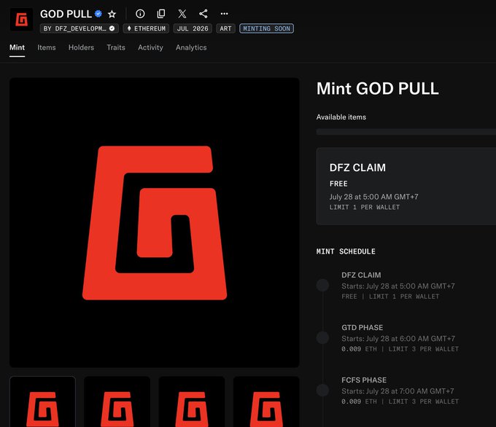Viewport: 496px width, 427px height.
Task: Click the DFZ CLAIM entry in the mint schedule
Action: pos(361,275)
